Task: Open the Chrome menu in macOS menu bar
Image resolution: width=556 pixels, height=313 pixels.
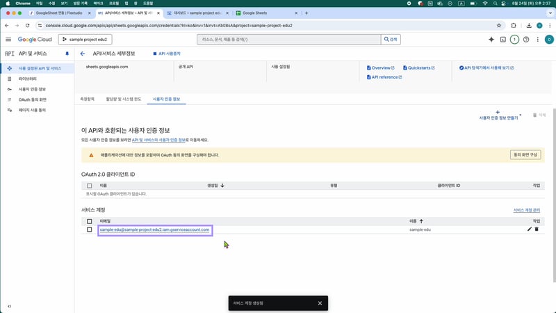Action: (23, 3)
